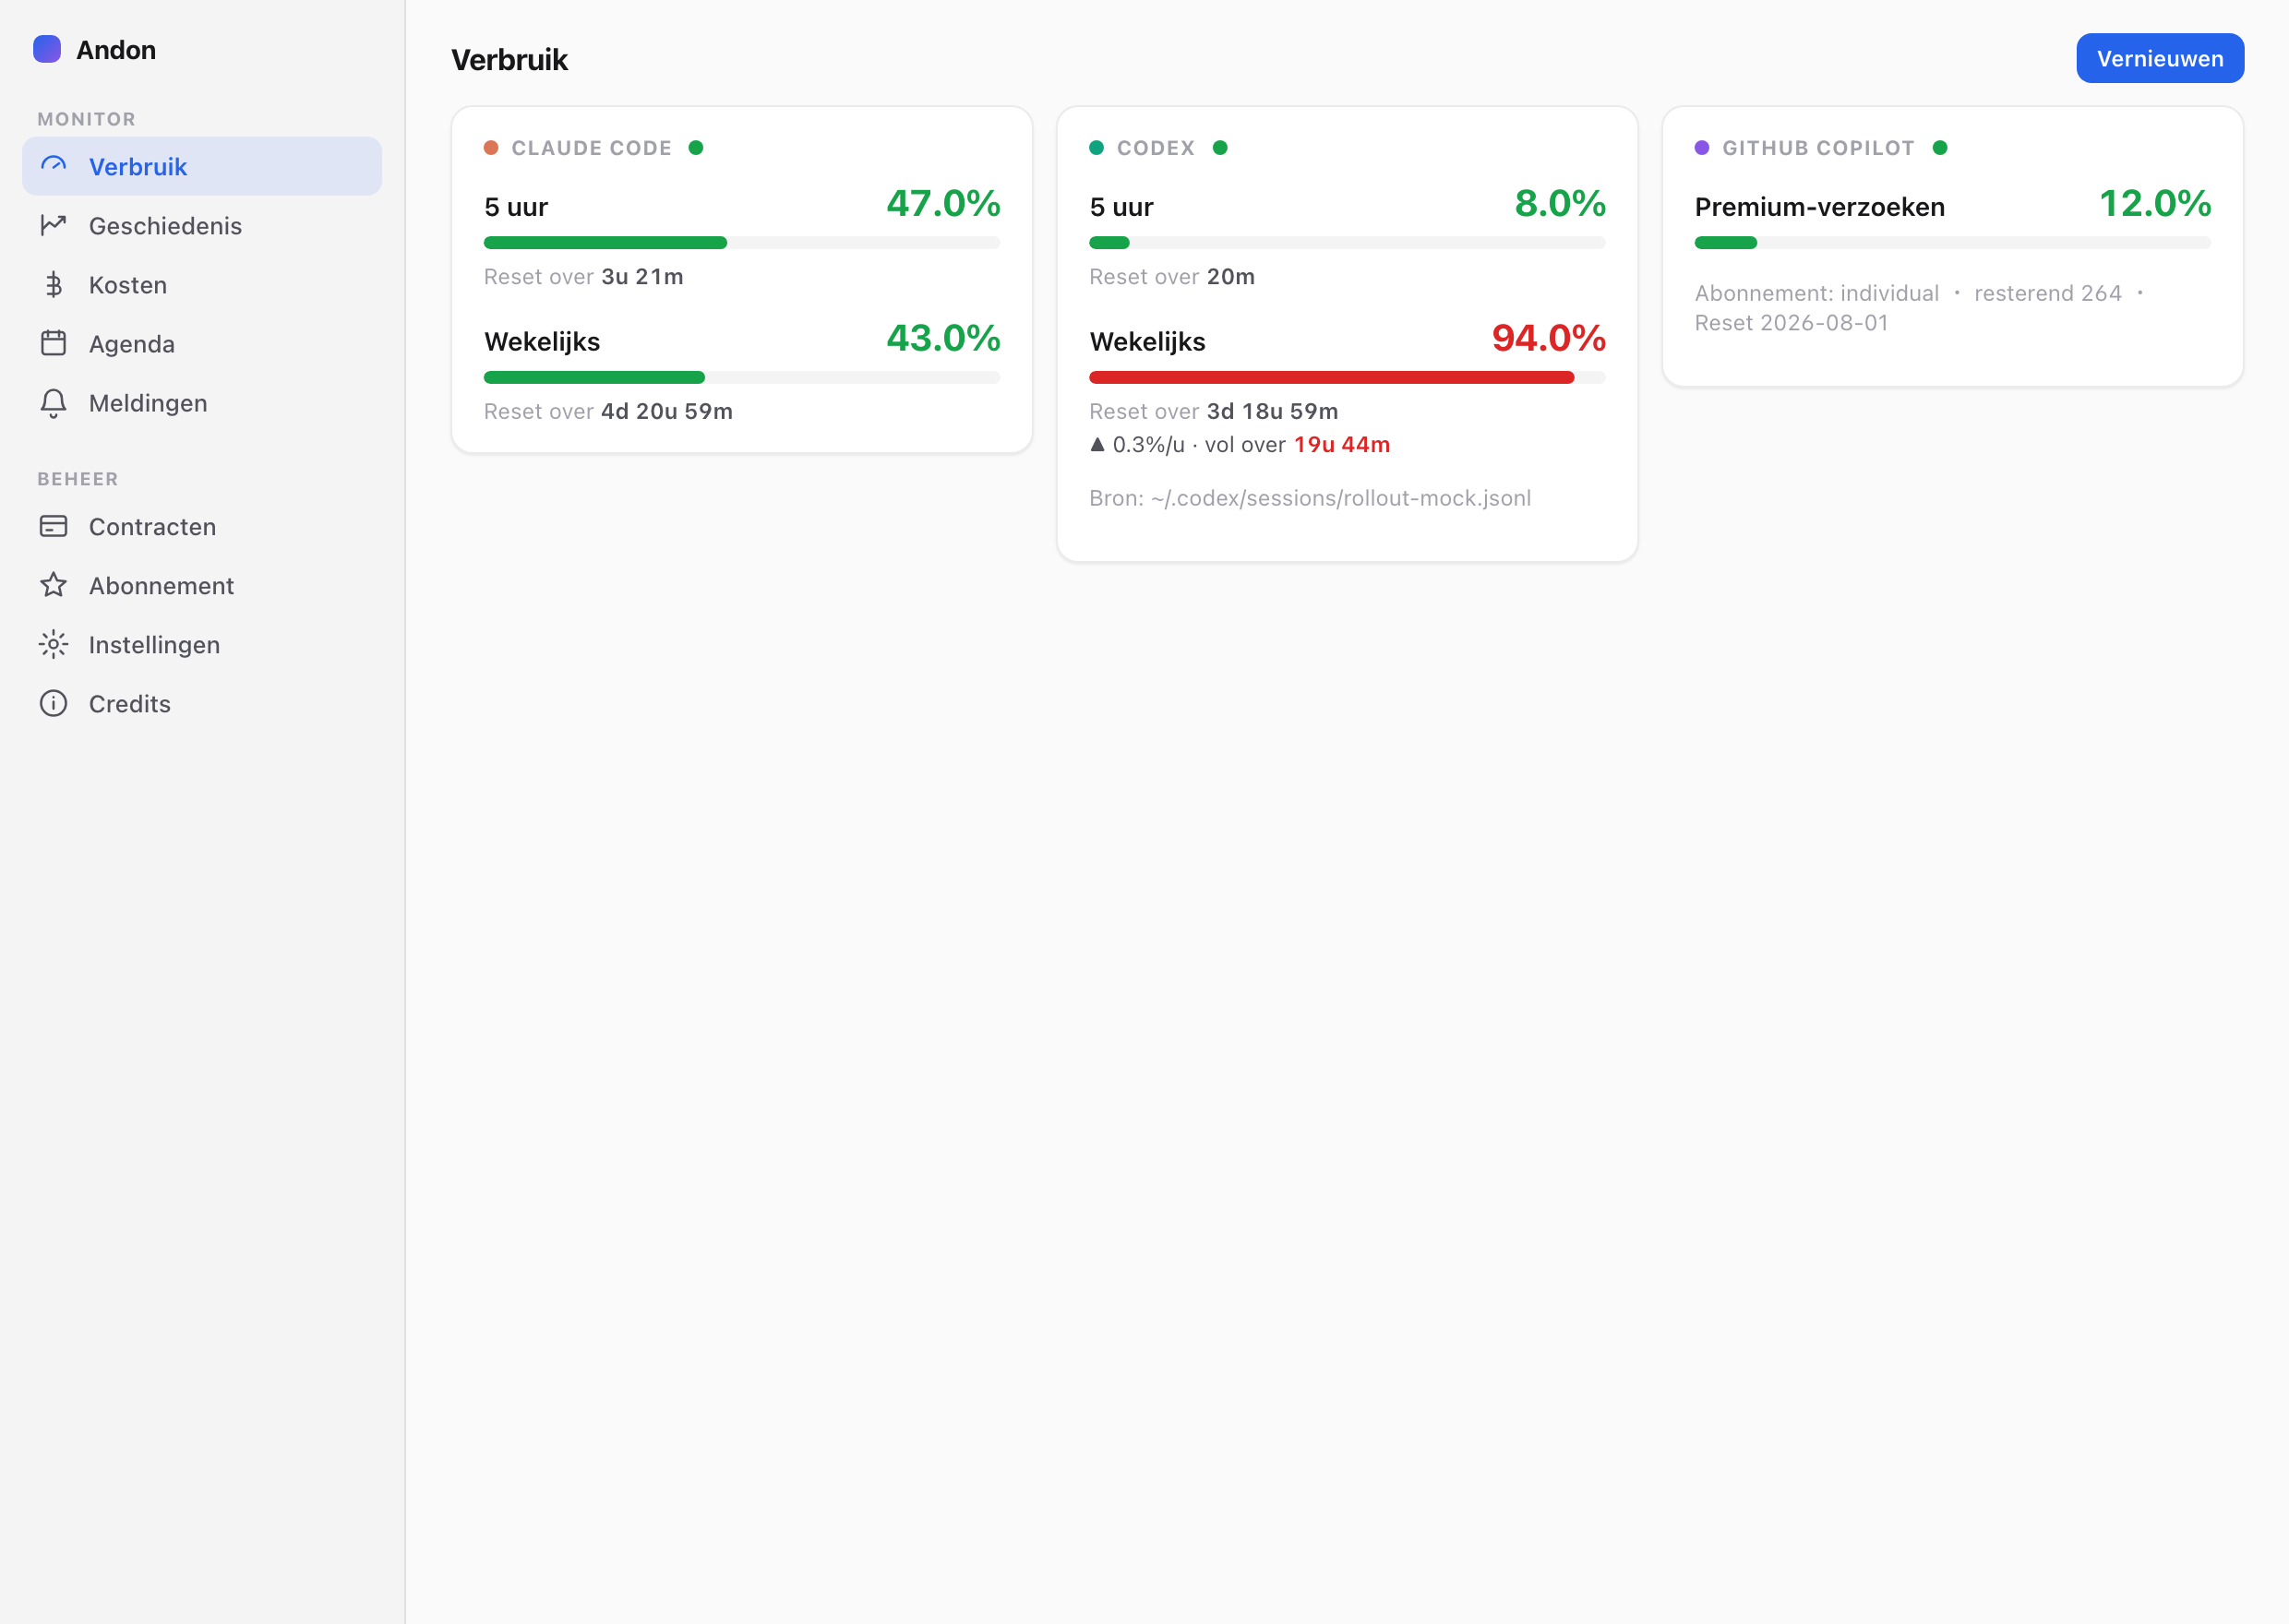
Task: Go to Instellingen settings
Action: (202, 644)
